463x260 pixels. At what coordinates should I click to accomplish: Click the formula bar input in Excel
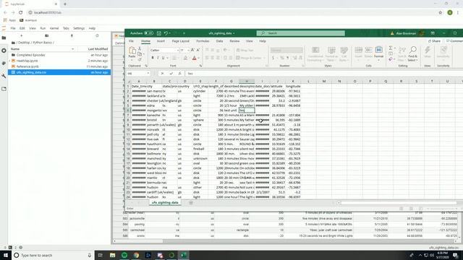click(323, 74)
